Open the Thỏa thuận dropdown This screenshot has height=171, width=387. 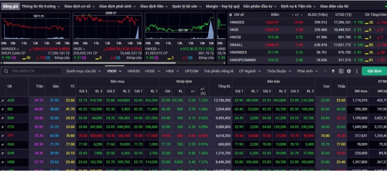click(279, 71)
